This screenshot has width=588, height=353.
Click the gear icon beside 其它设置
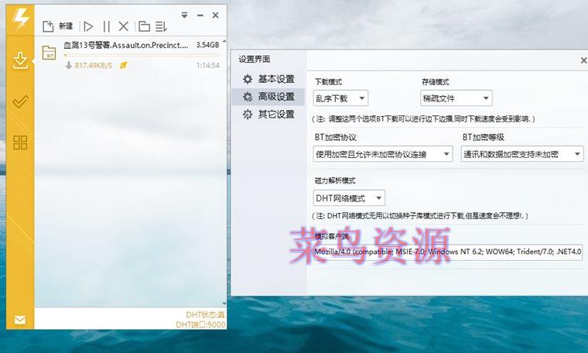248,115
